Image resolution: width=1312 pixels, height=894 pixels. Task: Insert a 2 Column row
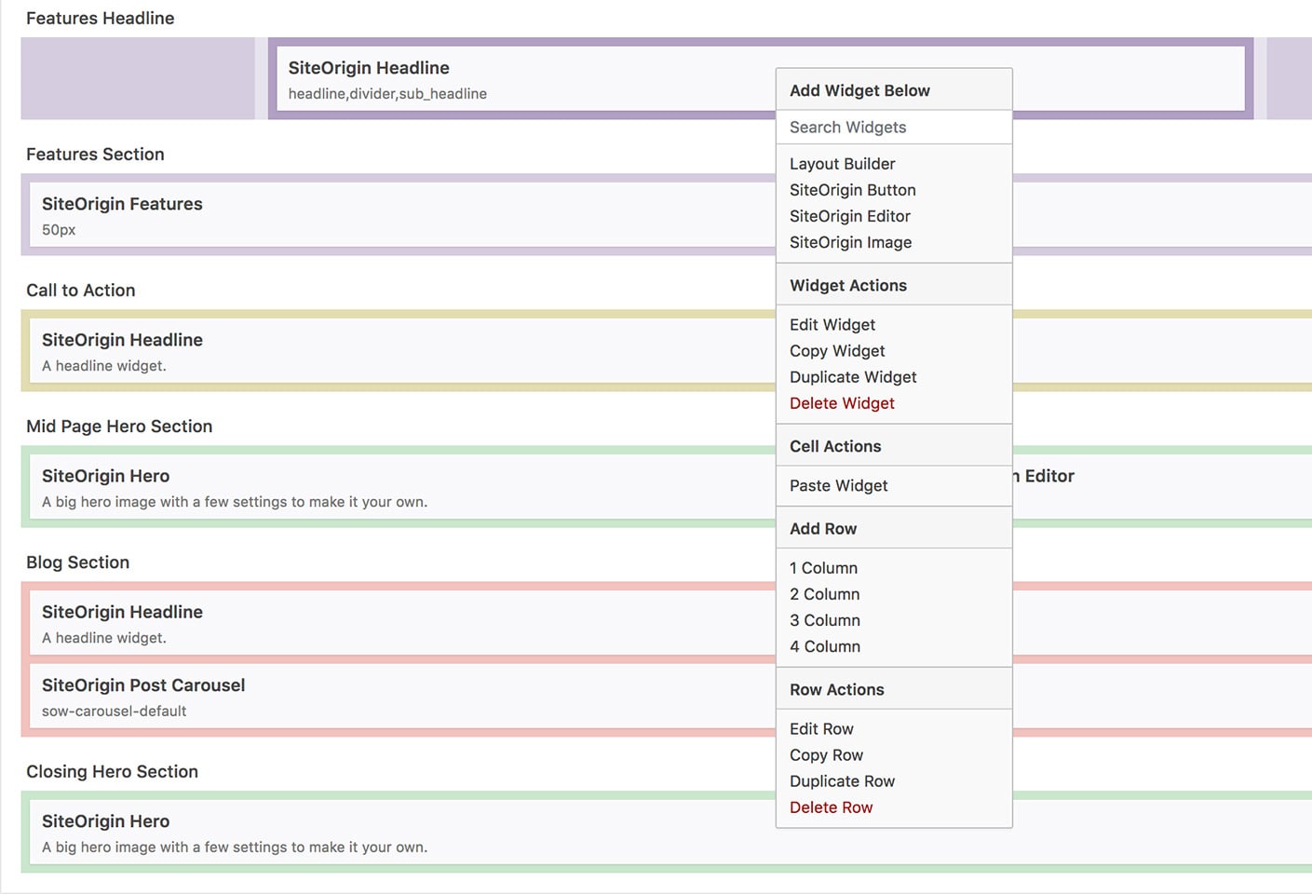[x=824, y=593]
